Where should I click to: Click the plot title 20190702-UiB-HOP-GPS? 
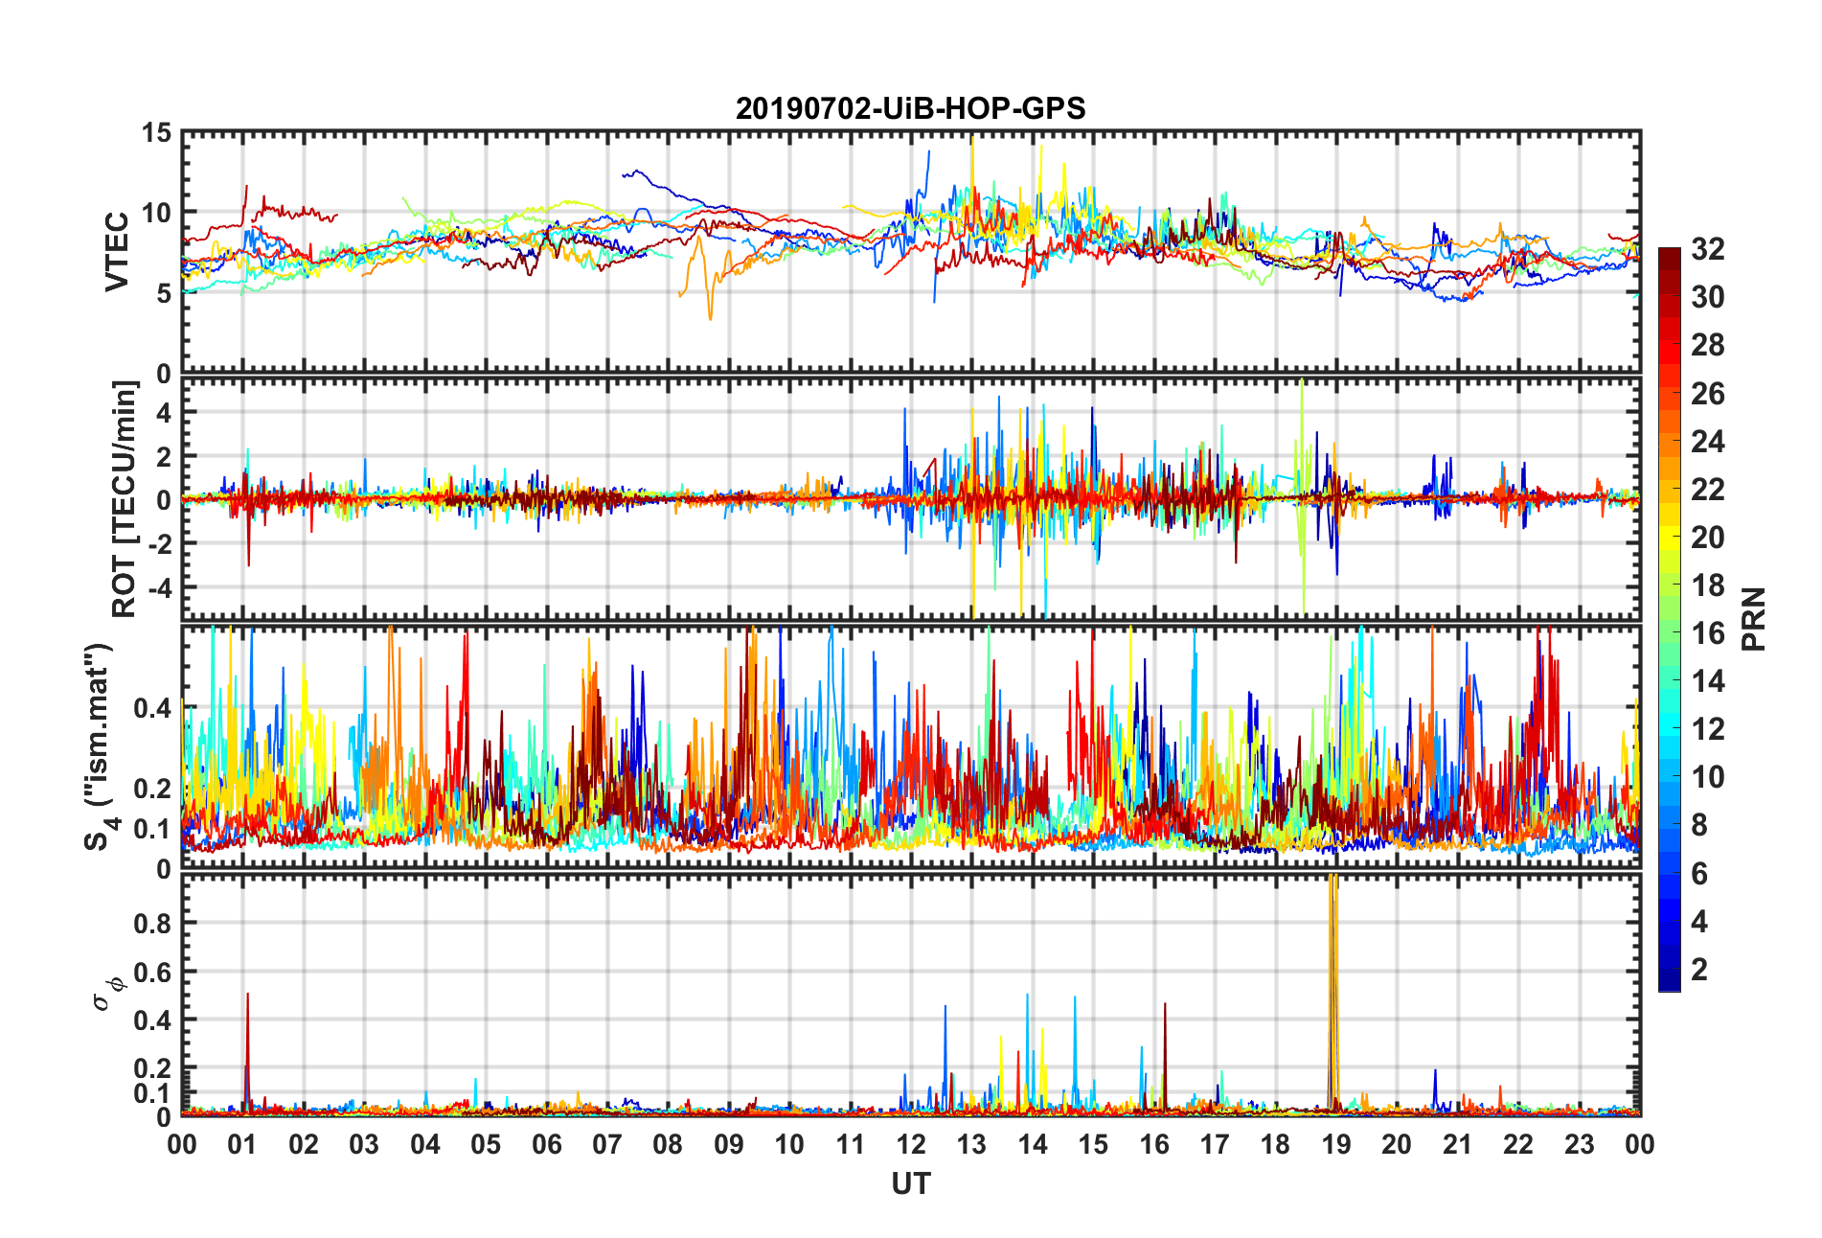[x=910, y=108]
